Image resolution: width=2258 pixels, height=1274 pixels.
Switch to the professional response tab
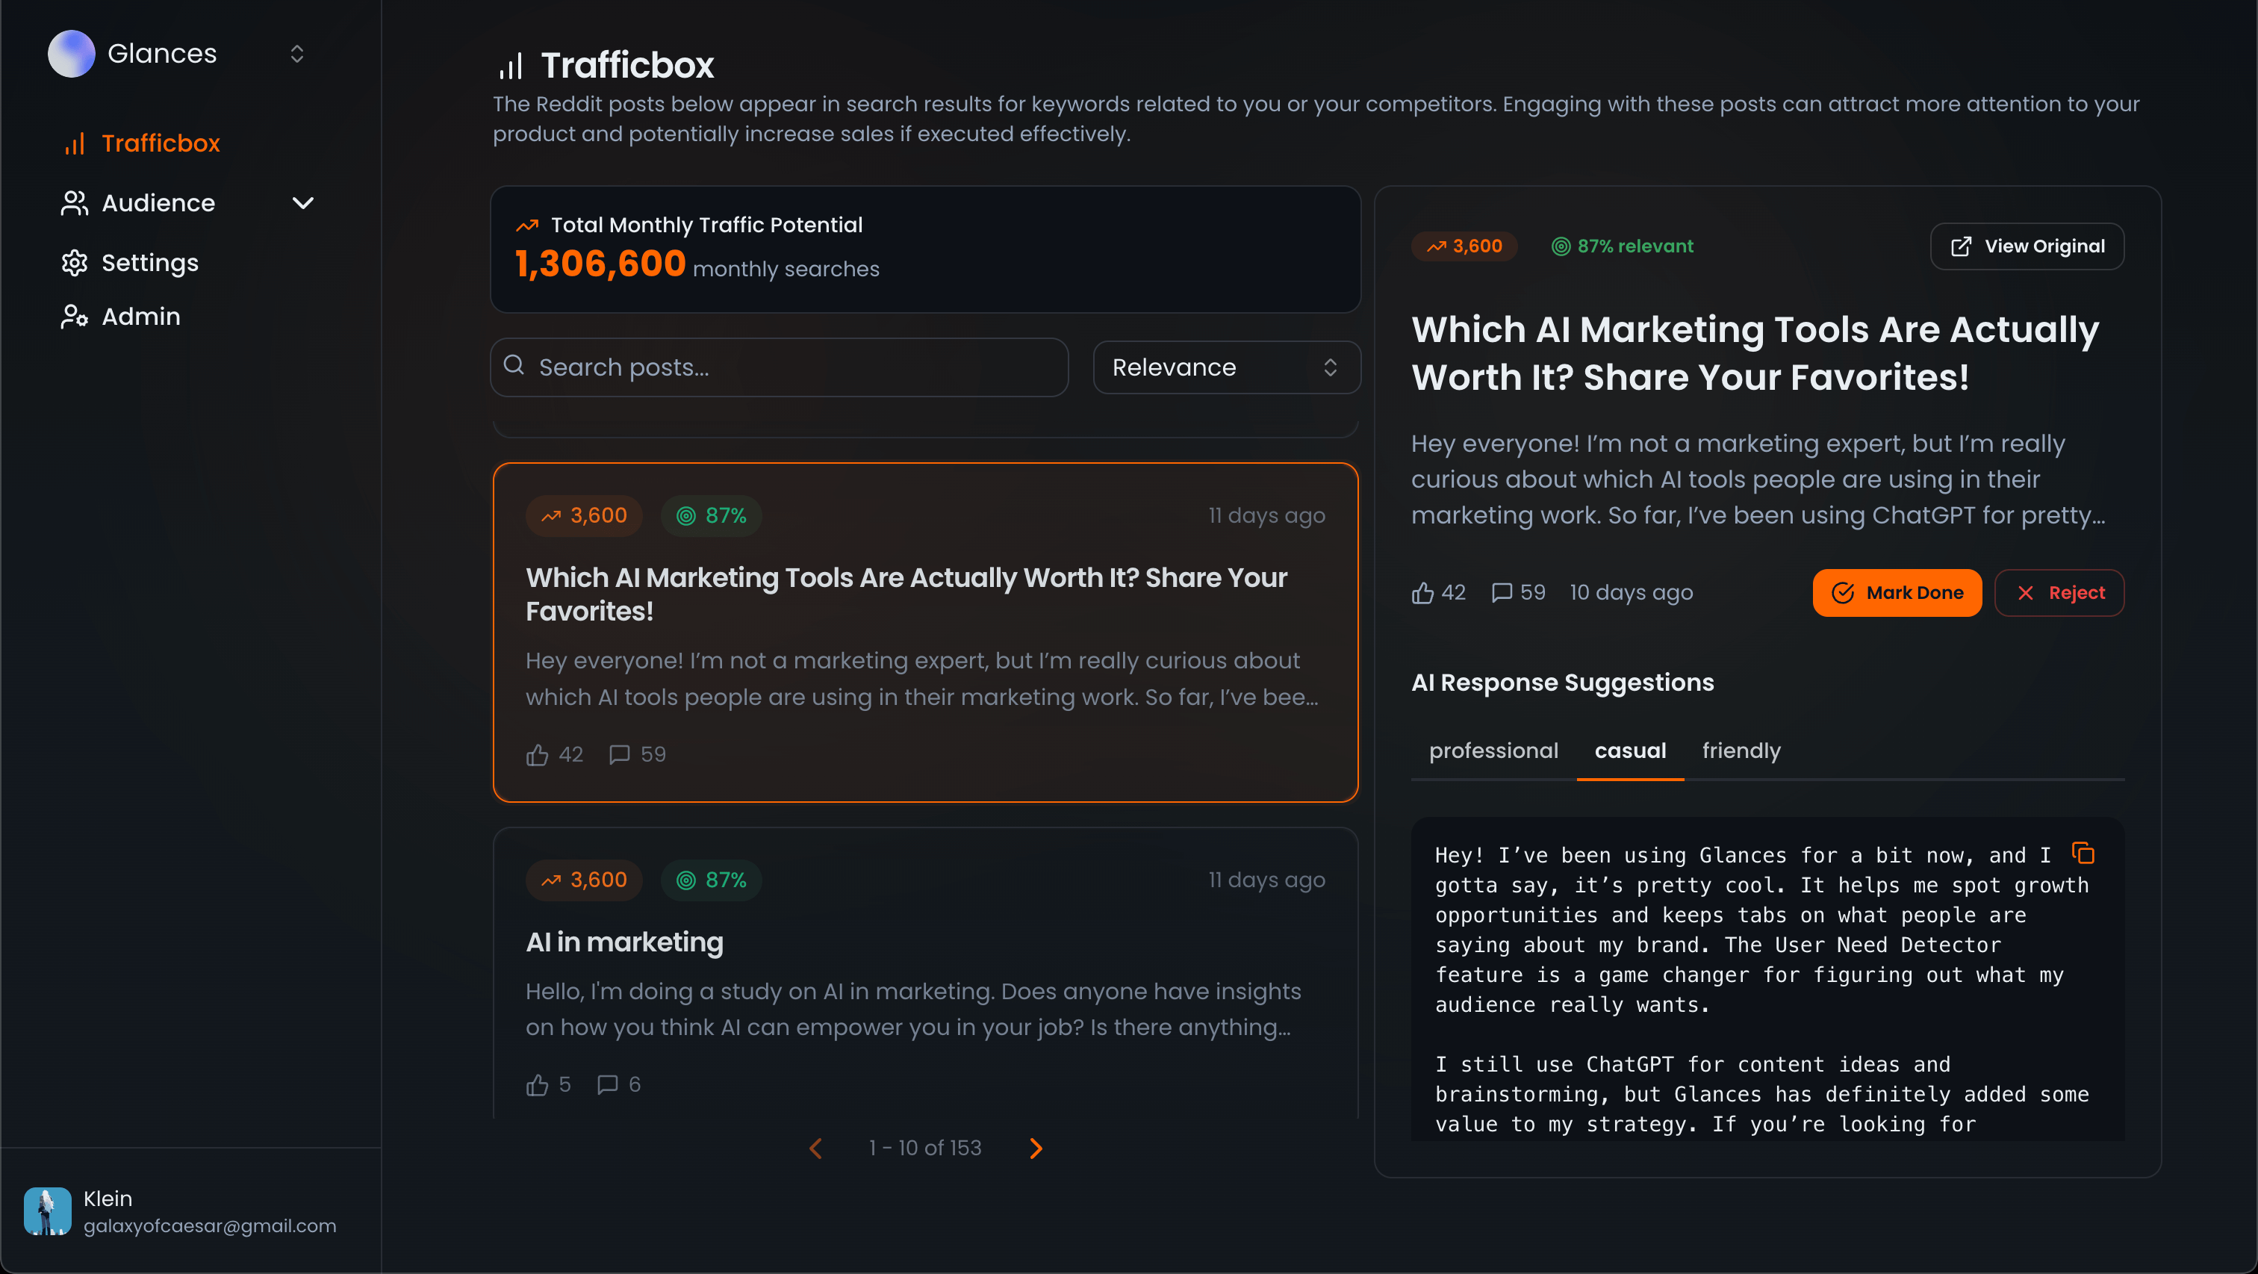(x=1493, y=751)
